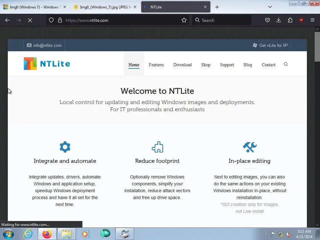Click the scrollbar down arrow

tap(317, 225)
